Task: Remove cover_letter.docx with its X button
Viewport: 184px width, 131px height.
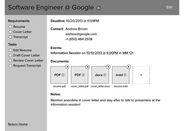Action: tap(108, 67)
